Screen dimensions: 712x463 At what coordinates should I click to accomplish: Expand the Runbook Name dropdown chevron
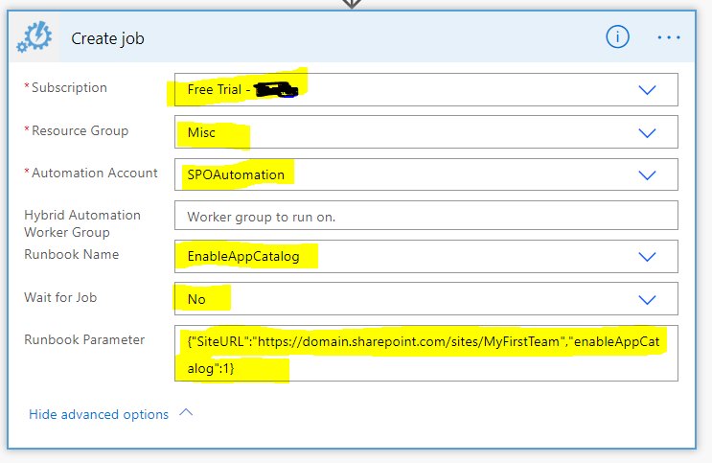point(647,256)
